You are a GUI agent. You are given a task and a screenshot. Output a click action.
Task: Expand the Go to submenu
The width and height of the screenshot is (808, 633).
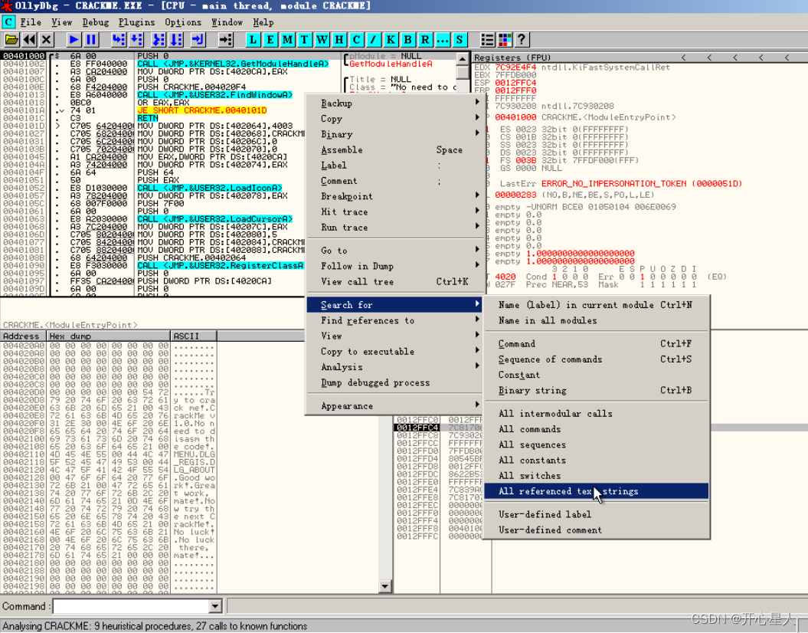(394, 251)
